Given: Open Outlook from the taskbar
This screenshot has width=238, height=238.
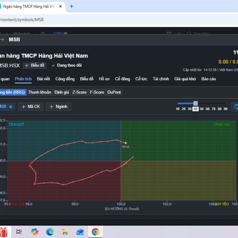Looking at the screenshot, I should click(x=80, y=232).
